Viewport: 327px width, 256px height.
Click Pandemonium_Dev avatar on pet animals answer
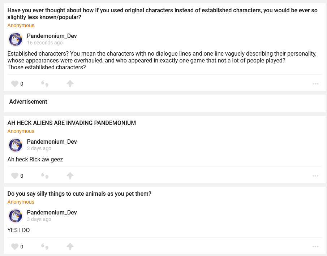pos(16,216)
